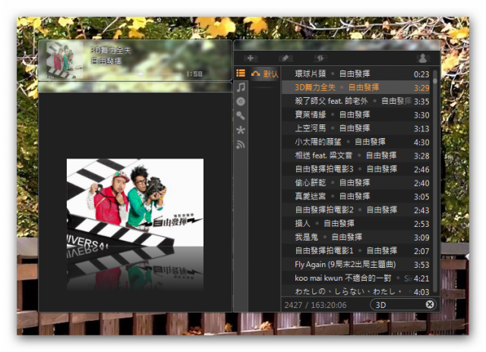Select track 上空河馬 in the playlist
Screen dimensions: 486x352
pyautogui.click(x=355, y=128)
